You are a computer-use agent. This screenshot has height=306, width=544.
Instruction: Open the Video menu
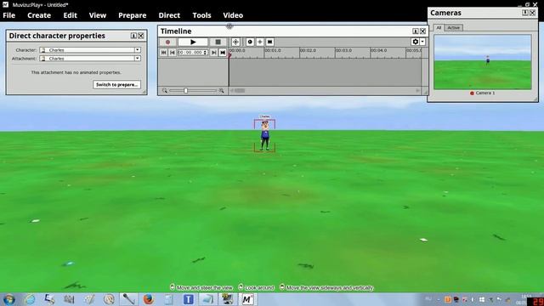point(233,15)
